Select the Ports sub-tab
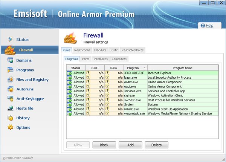Image resolution: width=226 pixels, height=162 pixels. (x=86, y=59)
